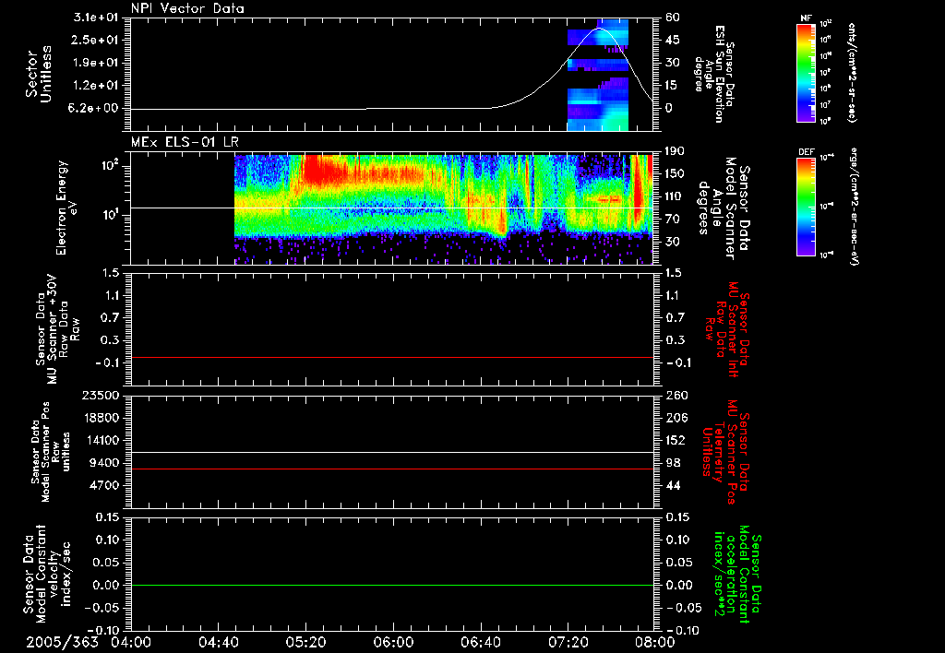Click the 60 degree elevation tick
Screen dimensions: 945x653
click(673, 18)
